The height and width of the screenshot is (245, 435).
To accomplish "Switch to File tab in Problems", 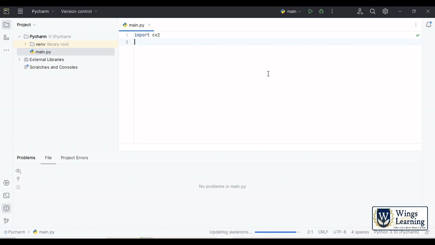I will 48,158.
